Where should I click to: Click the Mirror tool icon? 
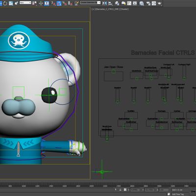(105, 3)
